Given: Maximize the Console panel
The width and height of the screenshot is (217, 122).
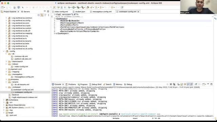Looking at the screenshot, I should pyautogui.click(x=211, y=84).
